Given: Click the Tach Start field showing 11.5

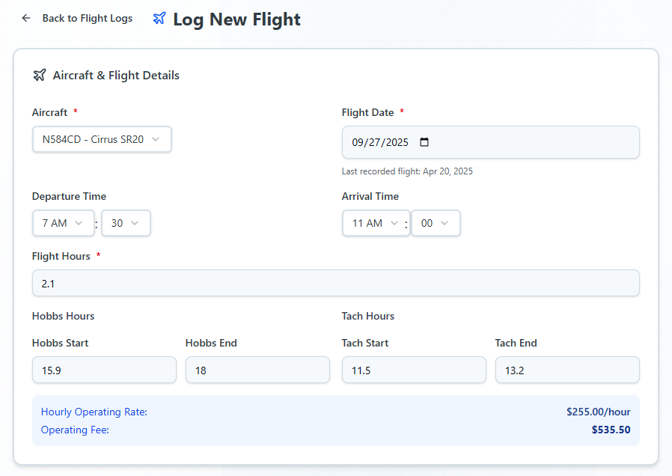Looking at the screenshot, I should [x=414, y=370].
